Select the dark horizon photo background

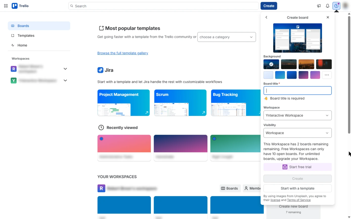[x=289, y=64]
